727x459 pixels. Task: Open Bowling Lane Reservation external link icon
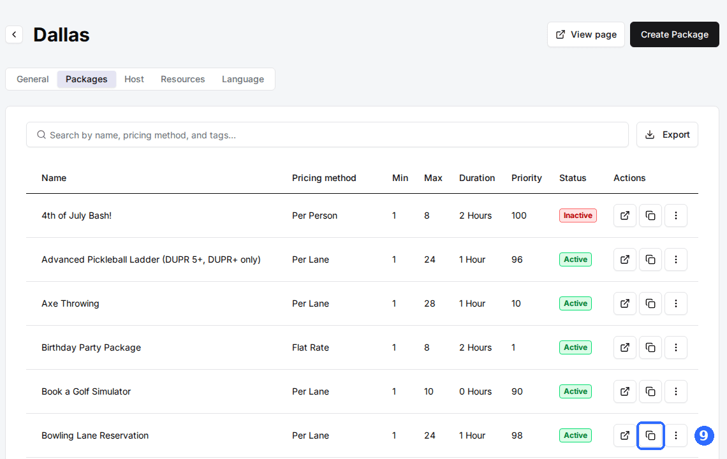pyautogui.click(x=624, y=436)
